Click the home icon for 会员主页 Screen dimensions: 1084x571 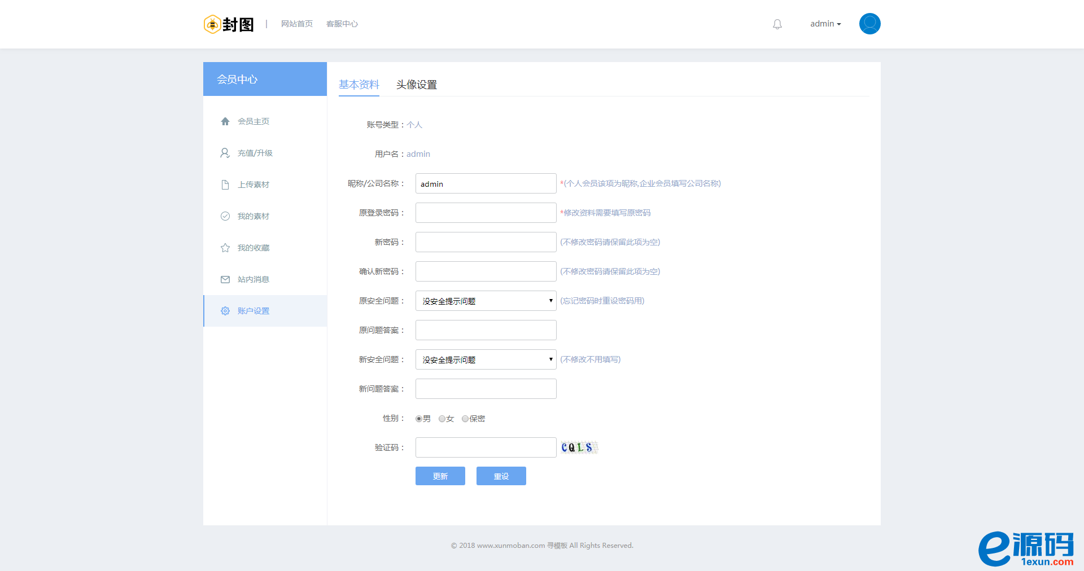(x=225, y=121)
